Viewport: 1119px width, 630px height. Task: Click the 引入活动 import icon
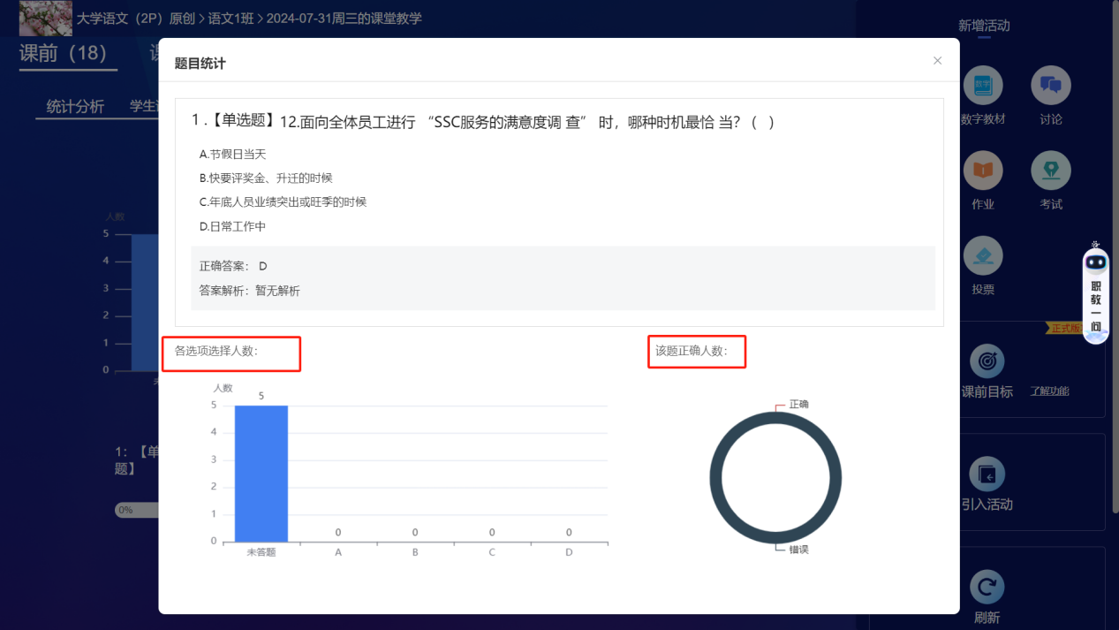(987, 474)
